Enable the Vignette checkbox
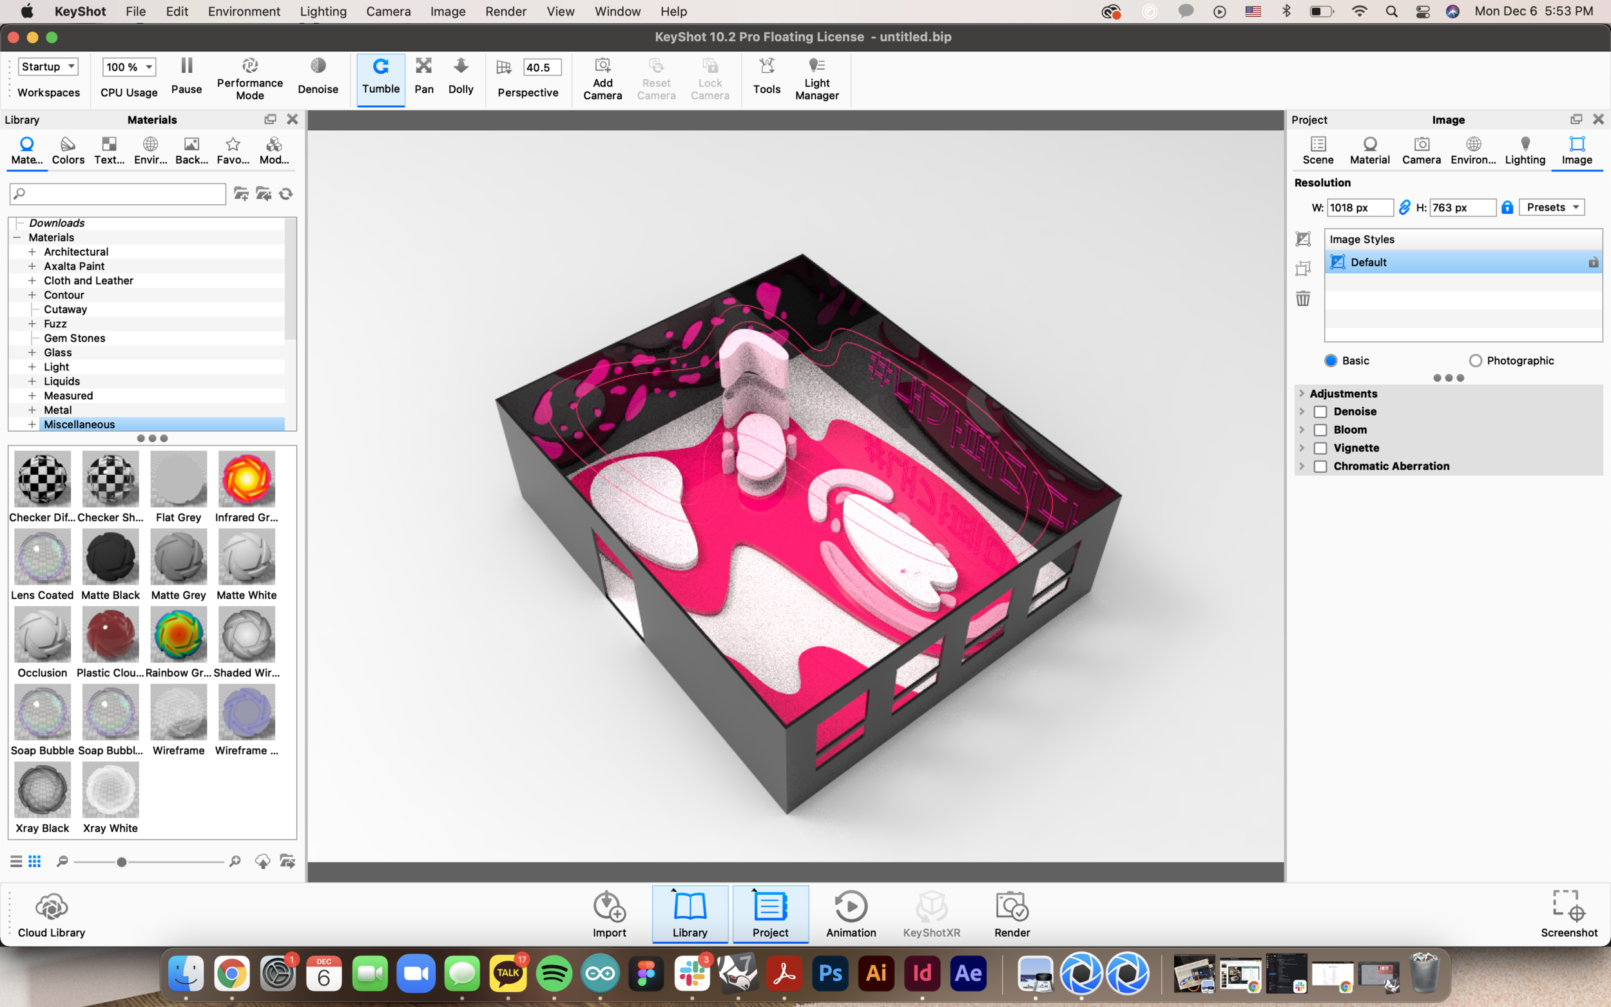 click(x=1320, y=448)
